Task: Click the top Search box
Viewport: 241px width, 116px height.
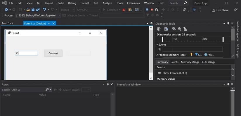Action: [178, 3]
